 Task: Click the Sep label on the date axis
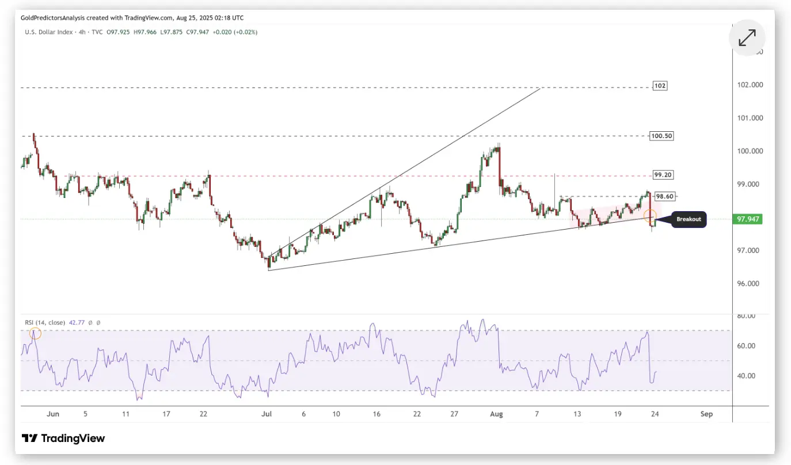tap(707, 414)
